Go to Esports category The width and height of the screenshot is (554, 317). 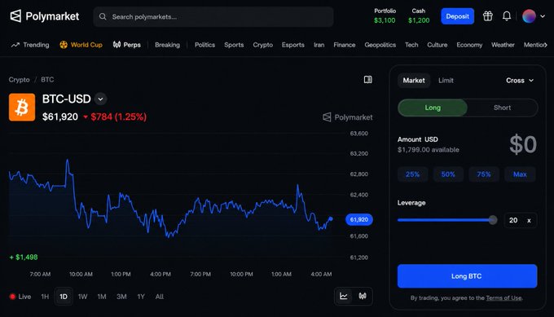tap(293, 45)
